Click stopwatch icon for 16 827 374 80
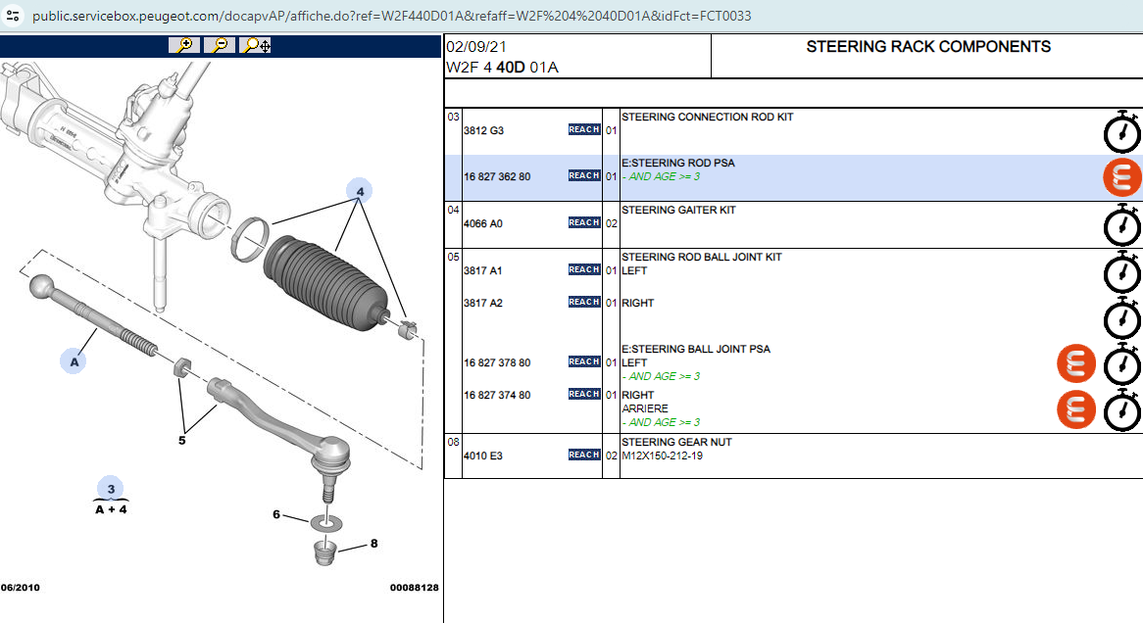This screenshot has width=1143, height=623. pyautogui.click(x=1121, y=410)
